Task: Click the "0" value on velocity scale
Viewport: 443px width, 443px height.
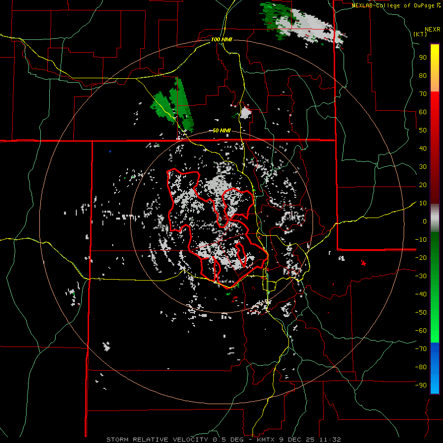Action: point(425,221)
